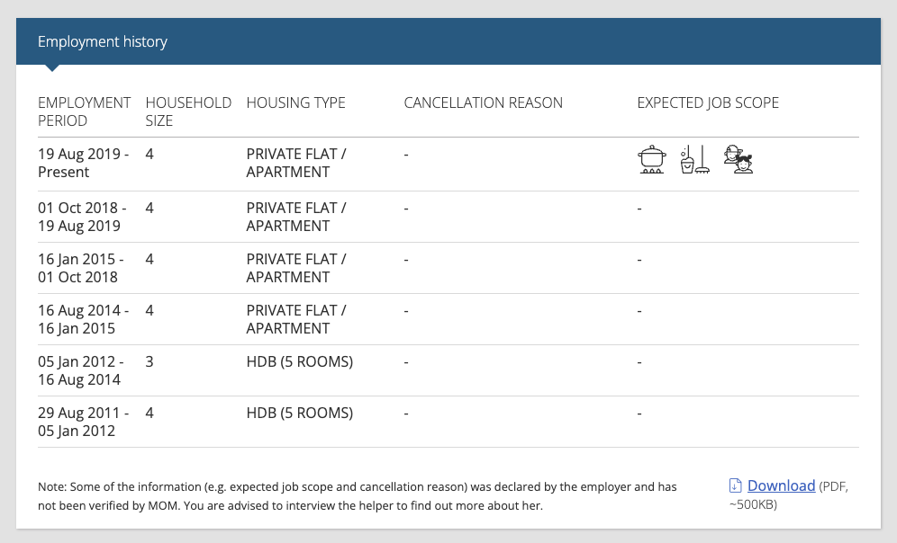The height and width of the screenshot is (543, 897).
Task: Click the Employment history panel header
Action: click(448, 41)
